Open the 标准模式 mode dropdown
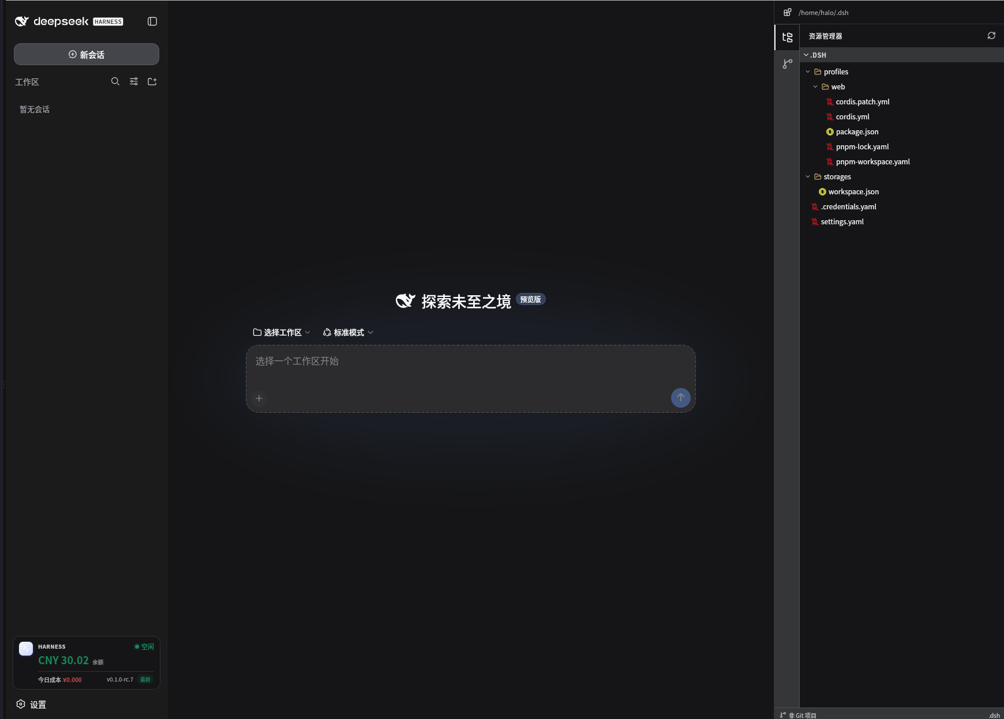The image size is (1004, 719). pyautogui.click(x=348, y=332)
